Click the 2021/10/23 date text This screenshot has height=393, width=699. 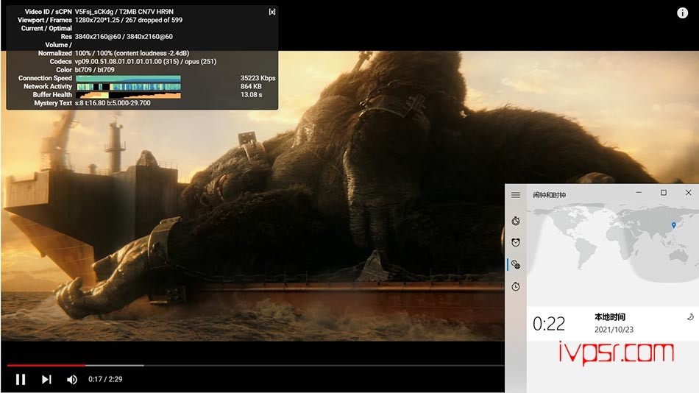pos(614,330)
